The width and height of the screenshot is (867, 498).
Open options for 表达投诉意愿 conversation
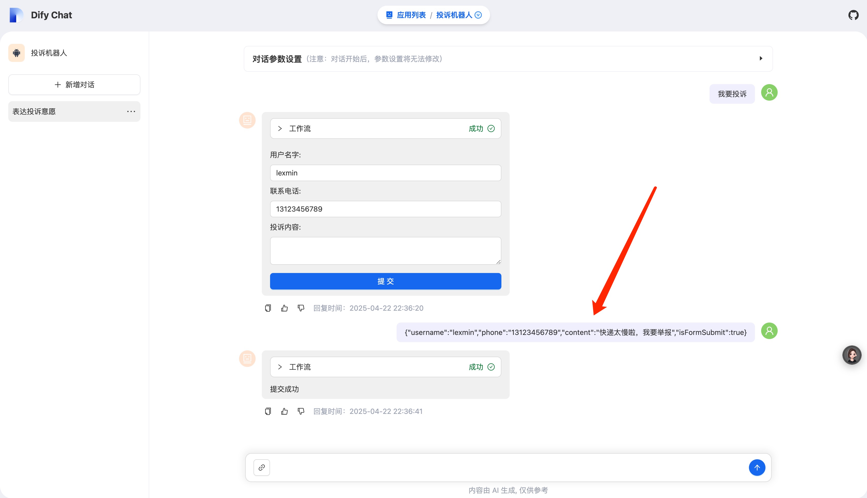[131, 111]
